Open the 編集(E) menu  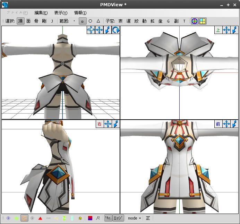pyautogui.click(x=41, y=13)
